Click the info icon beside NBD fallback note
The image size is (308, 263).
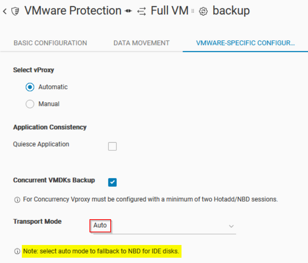click(x=17, y=252)
